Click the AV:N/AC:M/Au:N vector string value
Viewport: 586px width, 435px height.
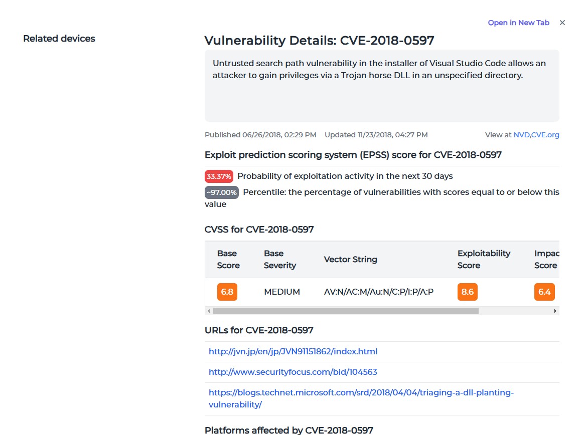click(379, 292)
